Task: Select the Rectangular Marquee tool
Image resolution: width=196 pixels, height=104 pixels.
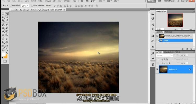Action: [3, 14]
